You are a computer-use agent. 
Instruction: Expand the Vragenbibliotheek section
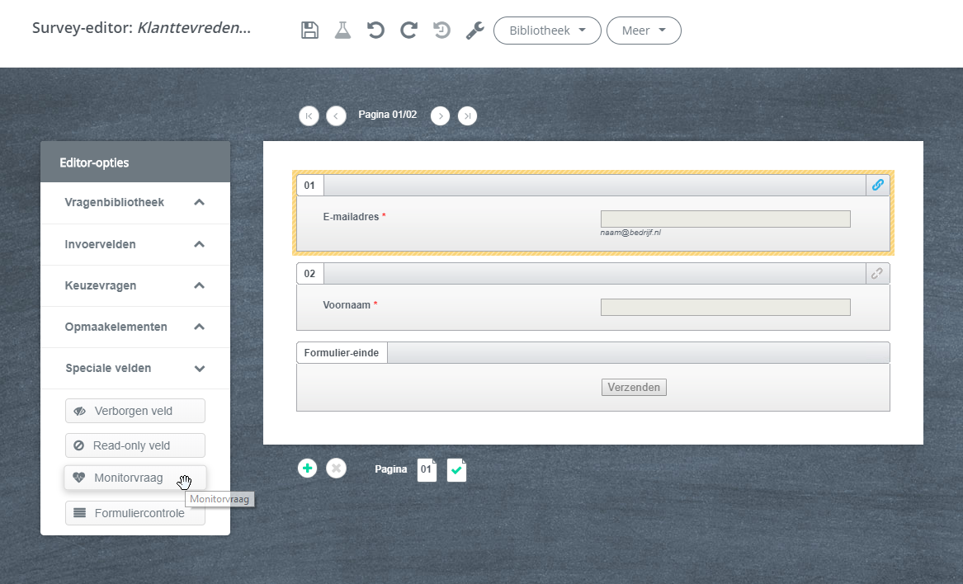(x=135, y=203)
